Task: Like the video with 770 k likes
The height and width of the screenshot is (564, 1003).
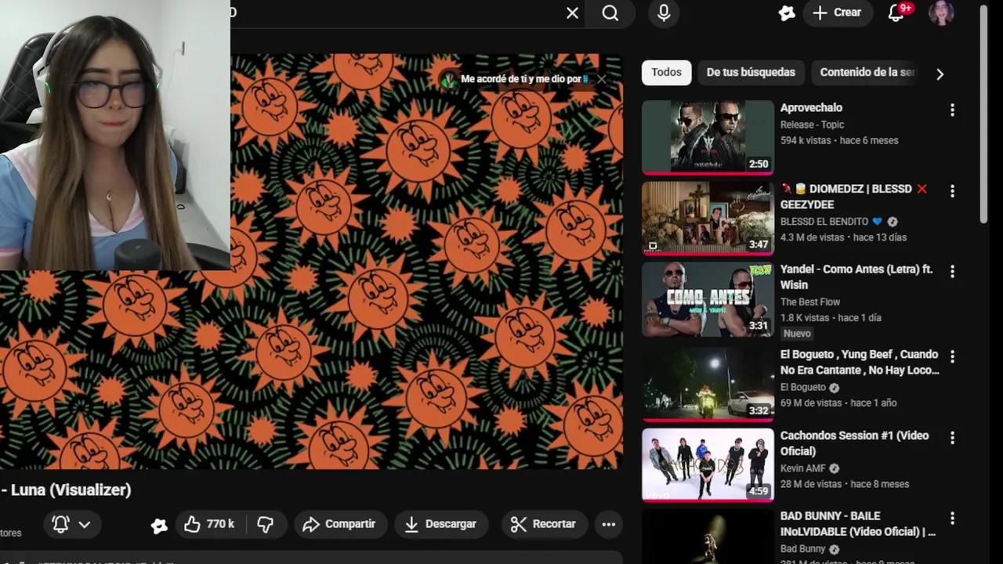Action: (210, 524)
